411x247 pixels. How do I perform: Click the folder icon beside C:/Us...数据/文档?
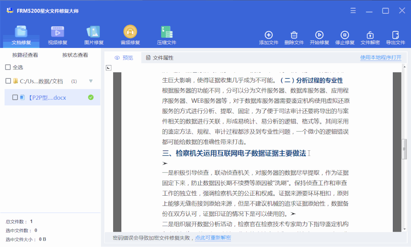point(16,81)
